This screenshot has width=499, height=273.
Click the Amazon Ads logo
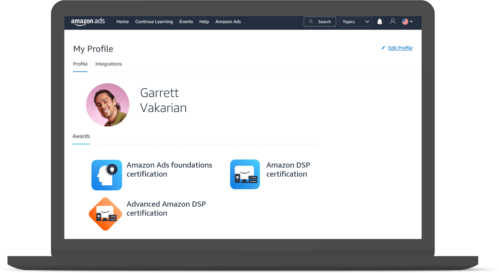pyautogui.click(x=88, y=22)
